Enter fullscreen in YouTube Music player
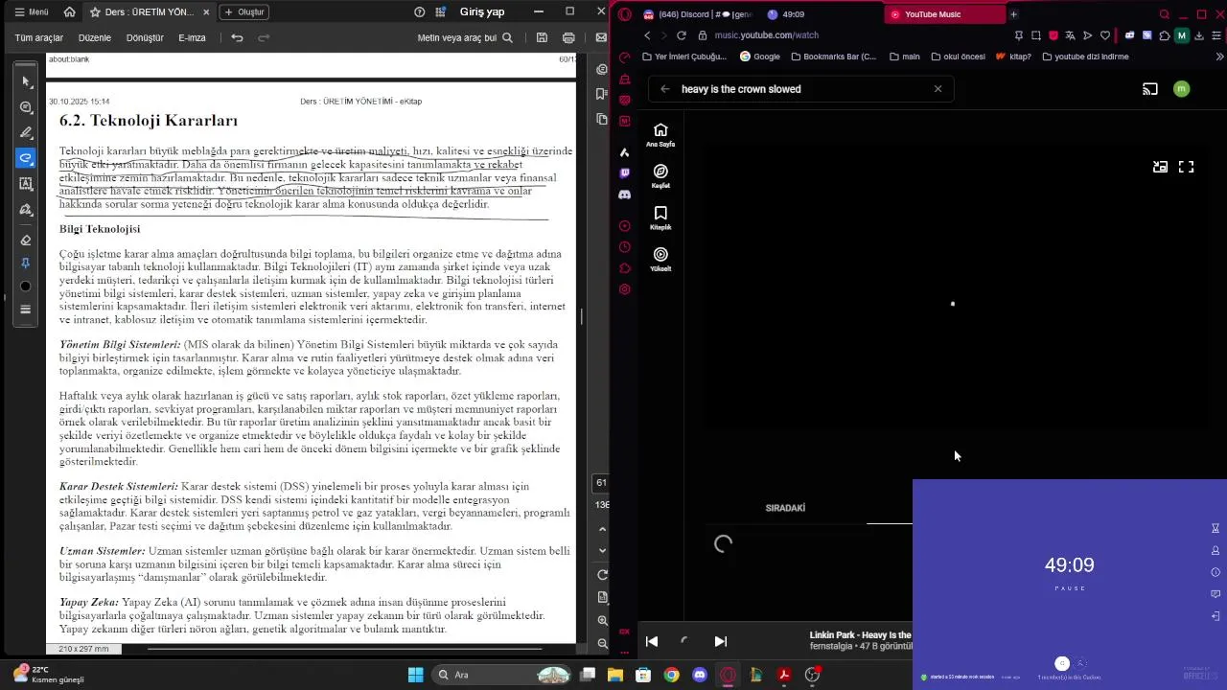This screenshot has width=1227, height=690. point(1186,167)
